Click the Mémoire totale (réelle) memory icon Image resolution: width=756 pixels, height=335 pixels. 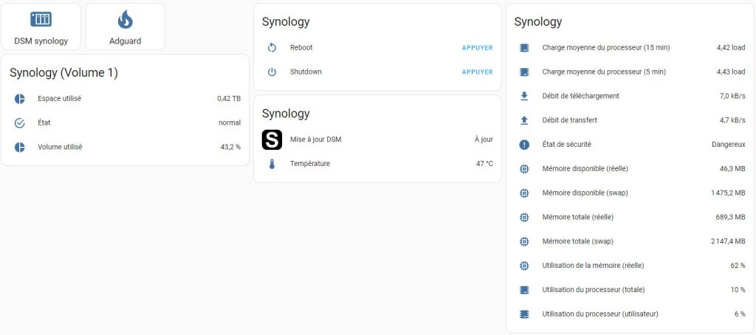(x=524, y=217)
